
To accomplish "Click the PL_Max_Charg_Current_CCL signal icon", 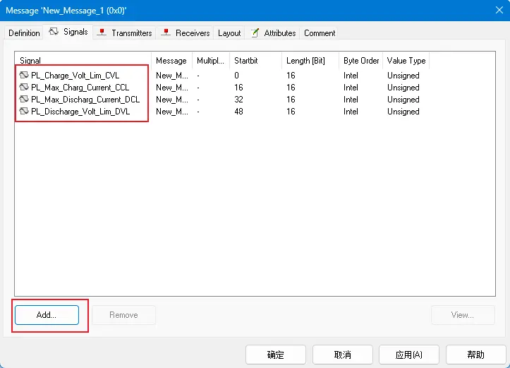I will tap(24, 88).
